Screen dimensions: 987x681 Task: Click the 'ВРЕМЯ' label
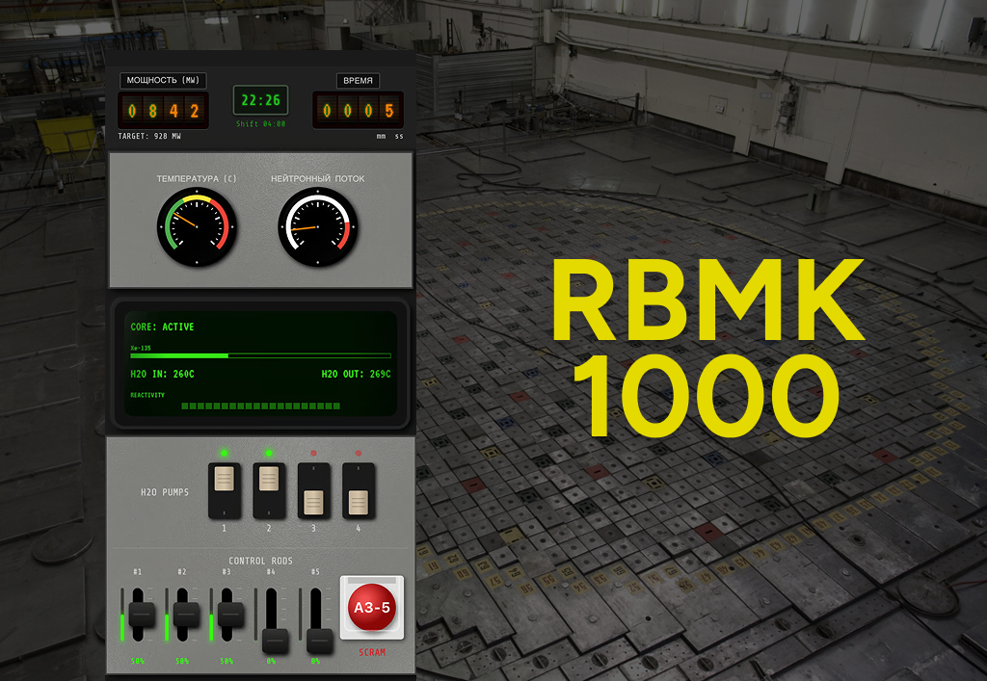click(x=358, y=81)
